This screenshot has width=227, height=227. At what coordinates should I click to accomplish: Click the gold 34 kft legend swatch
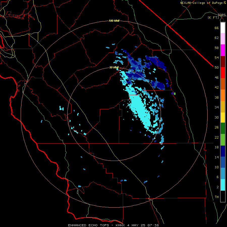[223, 107]
